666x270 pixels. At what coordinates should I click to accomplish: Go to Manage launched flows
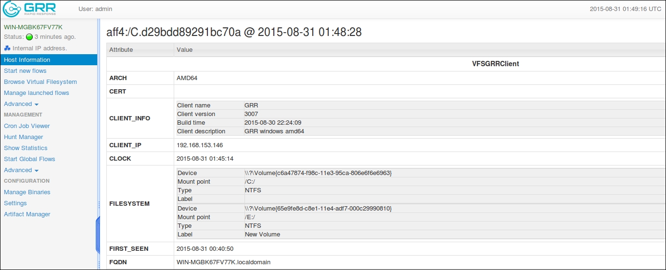click(x=37, y=93)
